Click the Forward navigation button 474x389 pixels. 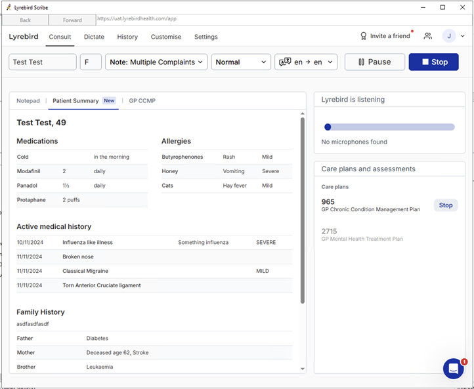[72, 20]
